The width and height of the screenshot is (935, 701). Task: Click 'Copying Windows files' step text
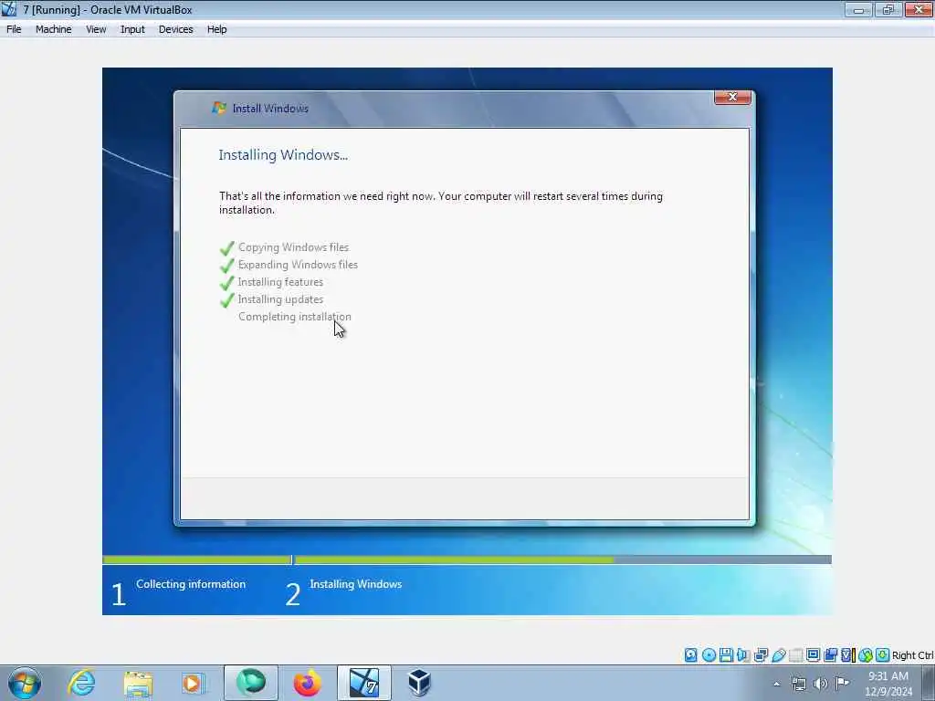click(x=293, y=247)
